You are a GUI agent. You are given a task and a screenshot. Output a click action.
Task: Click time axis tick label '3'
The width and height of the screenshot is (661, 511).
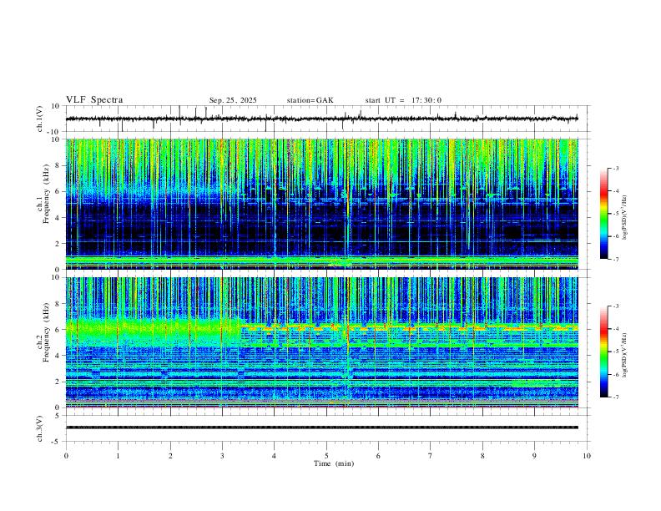222,456
